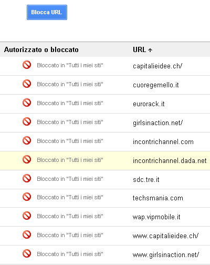Select the wap.vipmobile.it URL text
Screen dimensions: 210x265
(156, 217)
